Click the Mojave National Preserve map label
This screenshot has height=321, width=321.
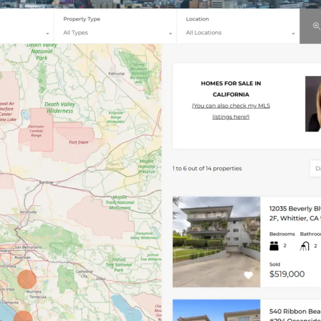click(x=146, y=167)
